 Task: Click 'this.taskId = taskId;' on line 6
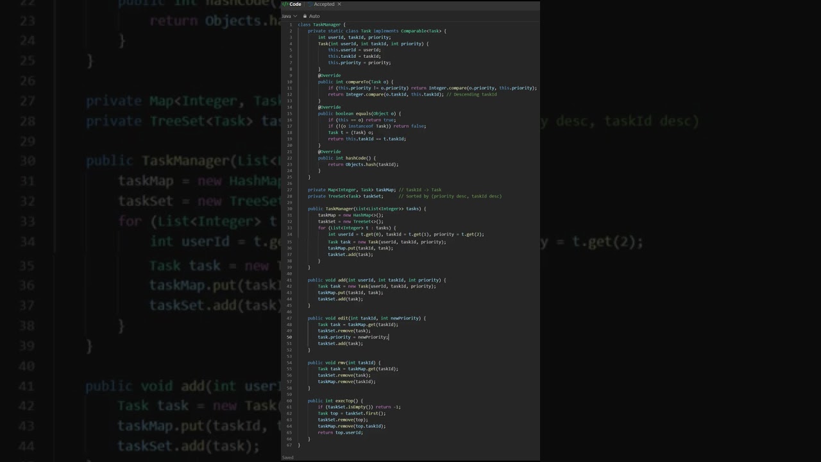coord(354,56)
